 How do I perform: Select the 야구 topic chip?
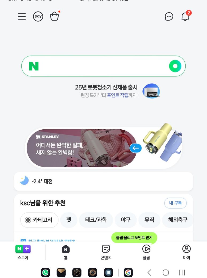126,220
